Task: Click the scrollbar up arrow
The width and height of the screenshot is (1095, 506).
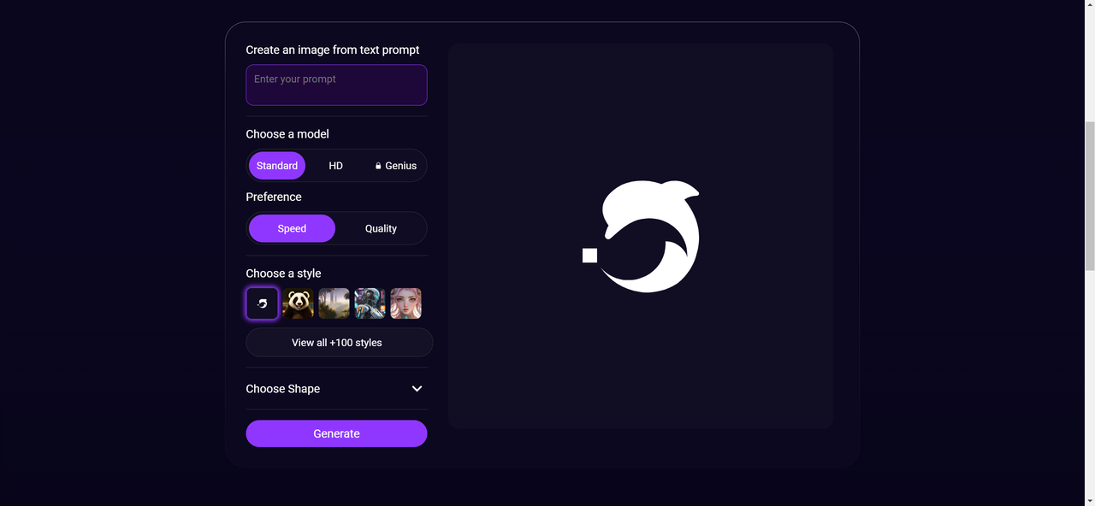Action: [1089, 6]
